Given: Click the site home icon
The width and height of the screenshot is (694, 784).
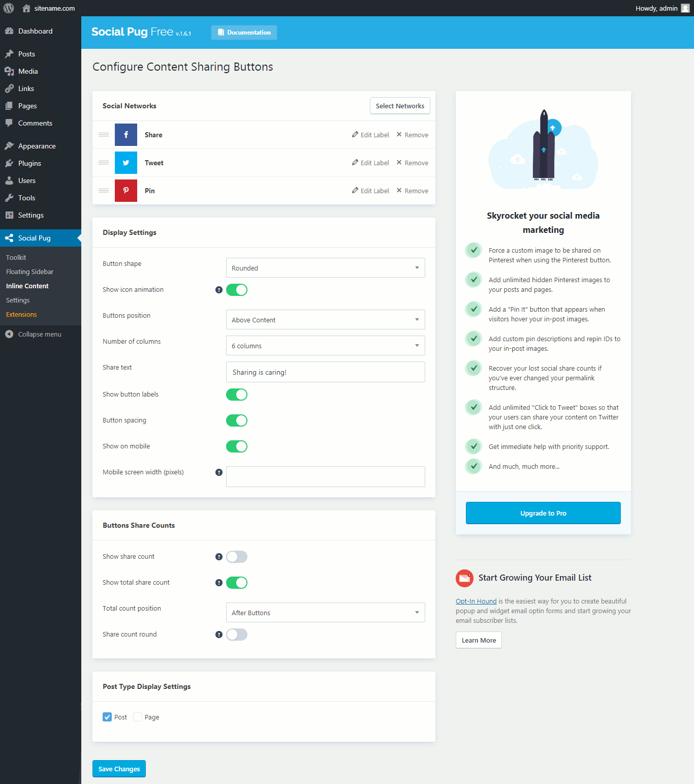Looking at the screenshot, I should (26, 8).
